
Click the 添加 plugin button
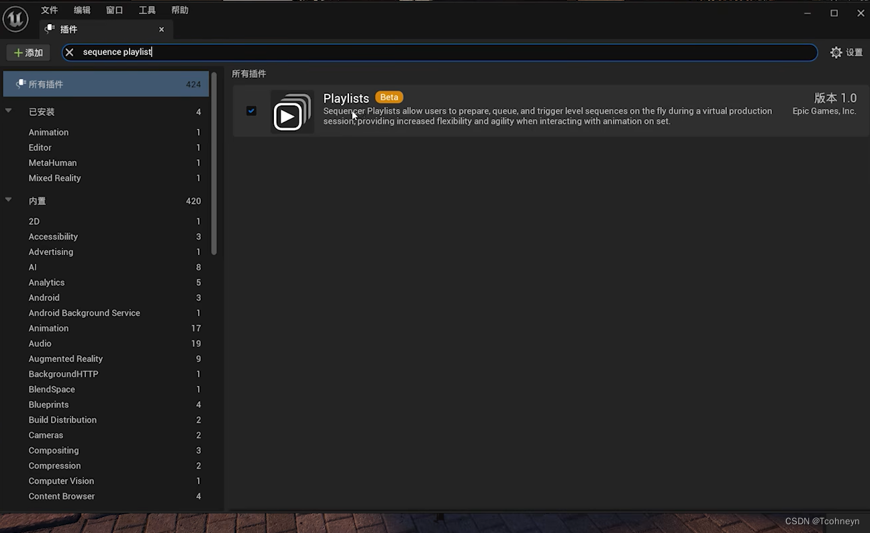click(28, 52)
